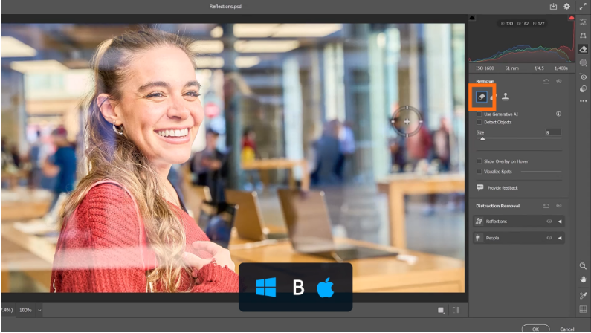Click the OK button
Viewport: 591px width, 333px height.
(x=535, y=328)
